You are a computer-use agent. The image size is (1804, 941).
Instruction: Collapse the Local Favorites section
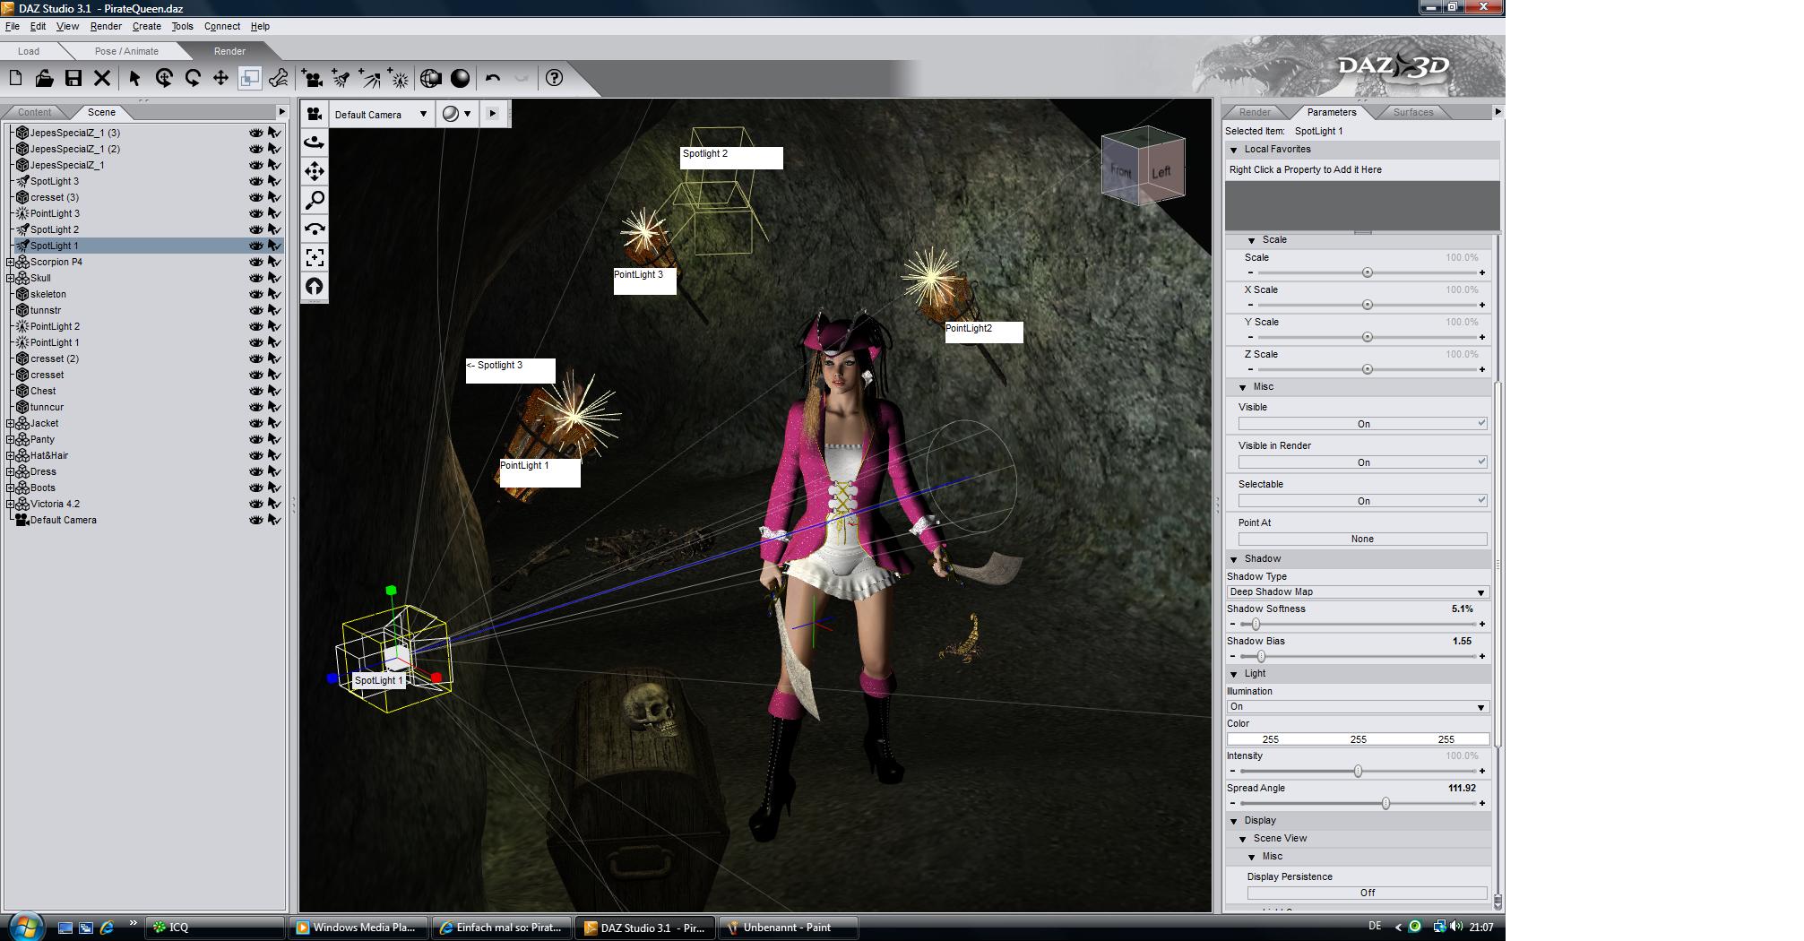point(1234,150)
